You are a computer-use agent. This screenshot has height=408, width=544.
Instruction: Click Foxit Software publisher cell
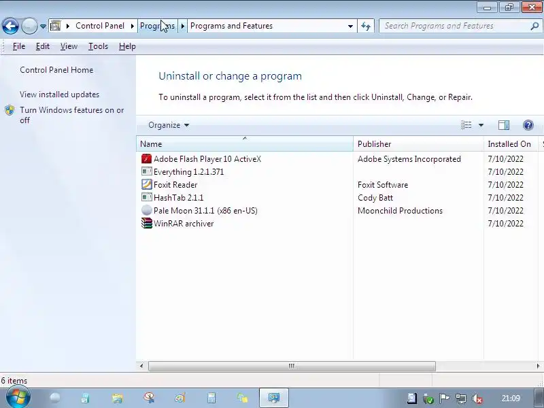[383, 184]
